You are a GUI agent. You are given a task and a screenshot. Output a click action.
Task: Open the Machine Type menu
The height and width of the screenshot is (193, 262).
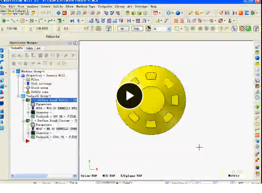[x=86, y=7]
